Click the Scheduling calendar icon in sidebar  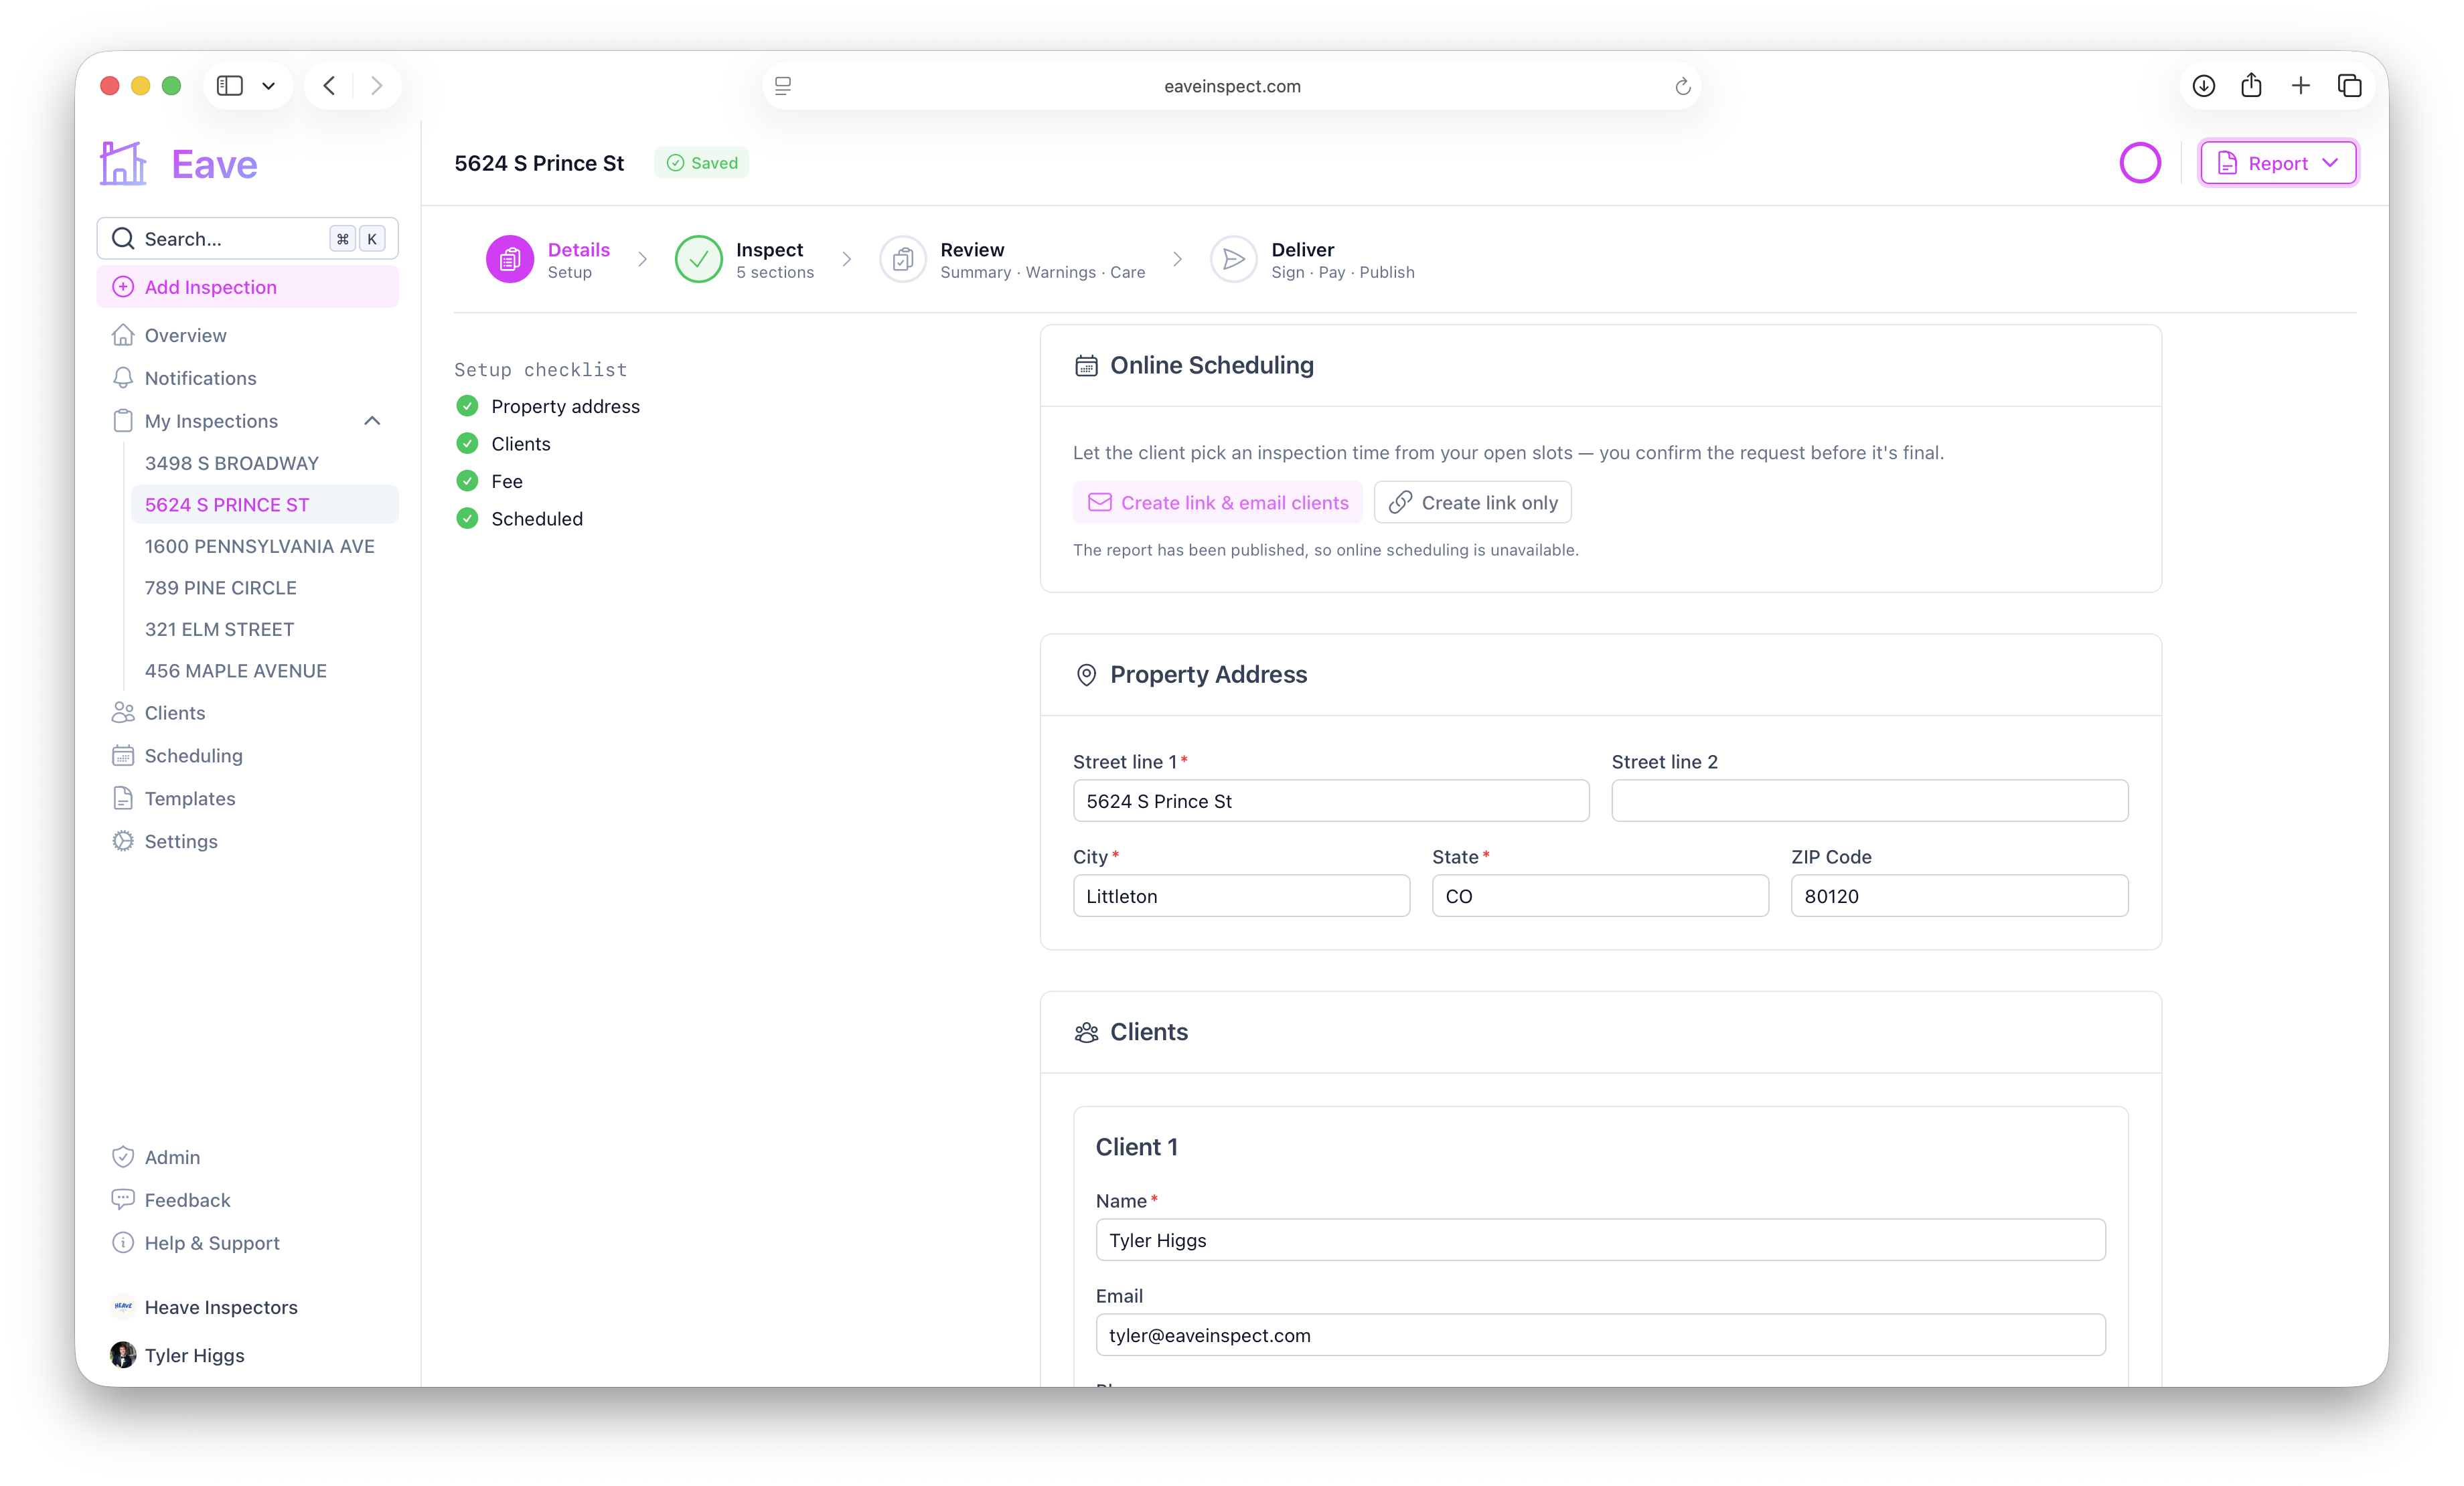[123, 756]
